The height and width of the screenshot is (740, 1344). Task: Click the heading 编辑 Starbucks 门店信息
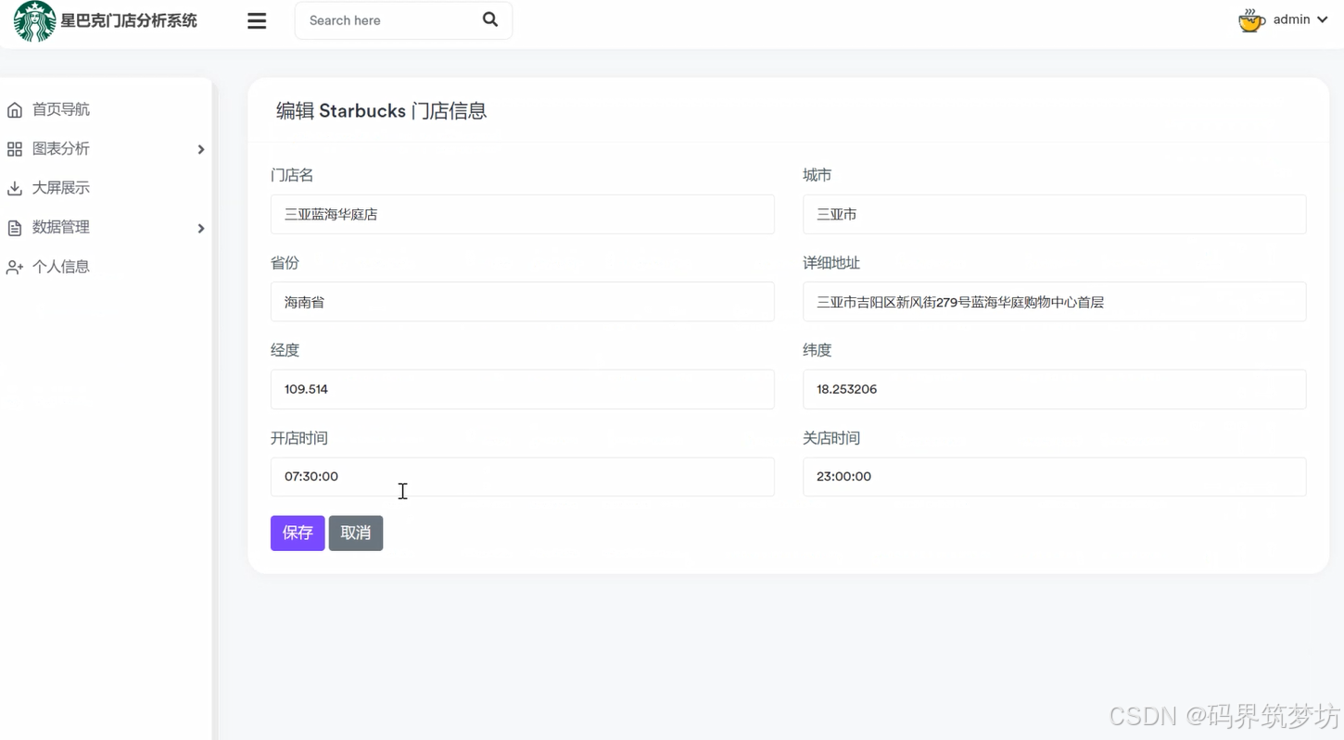pyautogui.click(x=381, y=111)
